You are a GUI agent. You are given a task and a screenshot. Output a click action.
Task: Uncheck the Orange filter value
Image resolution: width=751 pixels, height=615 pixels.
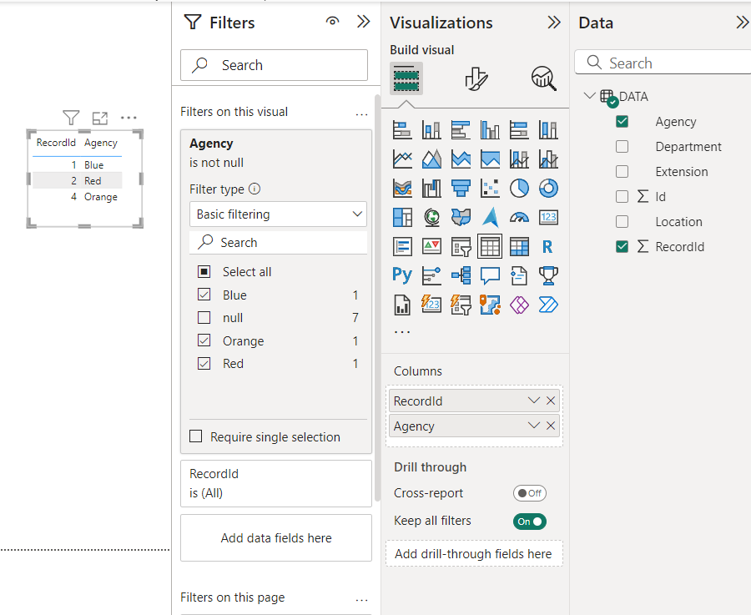point(204,340)
